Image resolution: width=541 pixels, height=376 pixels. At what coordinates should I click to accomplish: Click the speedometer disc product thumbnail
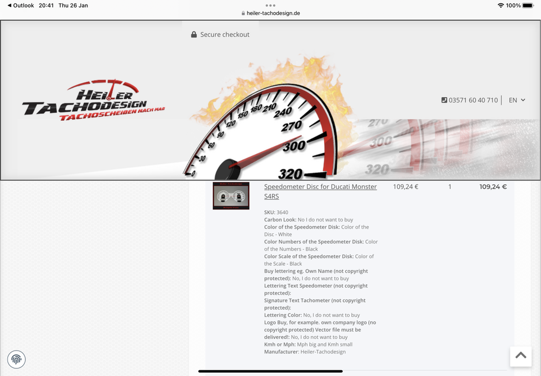pyautogui.click(x=231, y=196)
